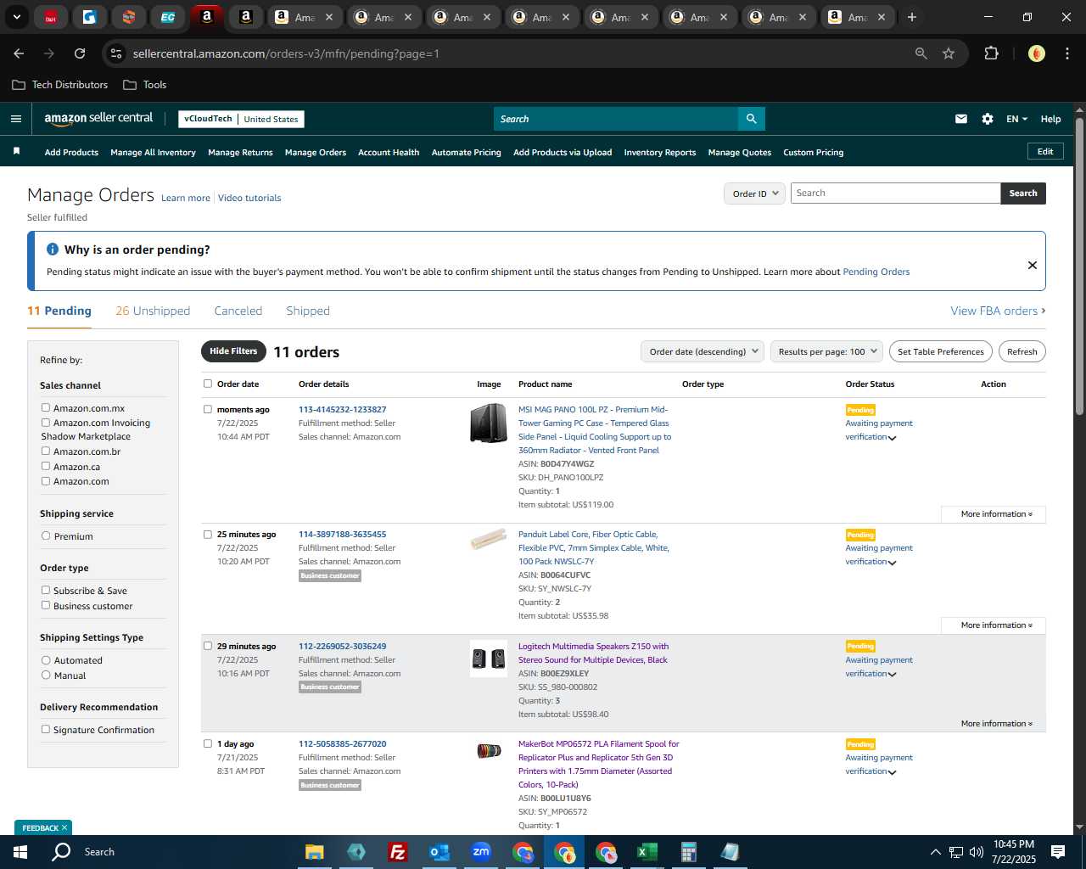Open Outlook from taskbar
Image resolution: width=1086 pixels, height=869 pixels.
click(439, 852)
